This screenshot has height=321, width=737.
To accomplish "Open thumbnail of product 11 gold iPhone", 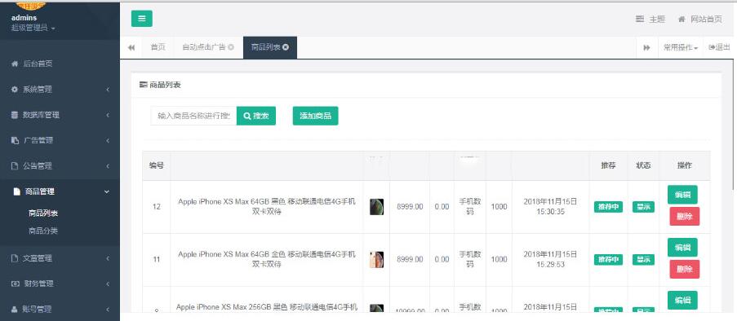I will pos(376,260).
